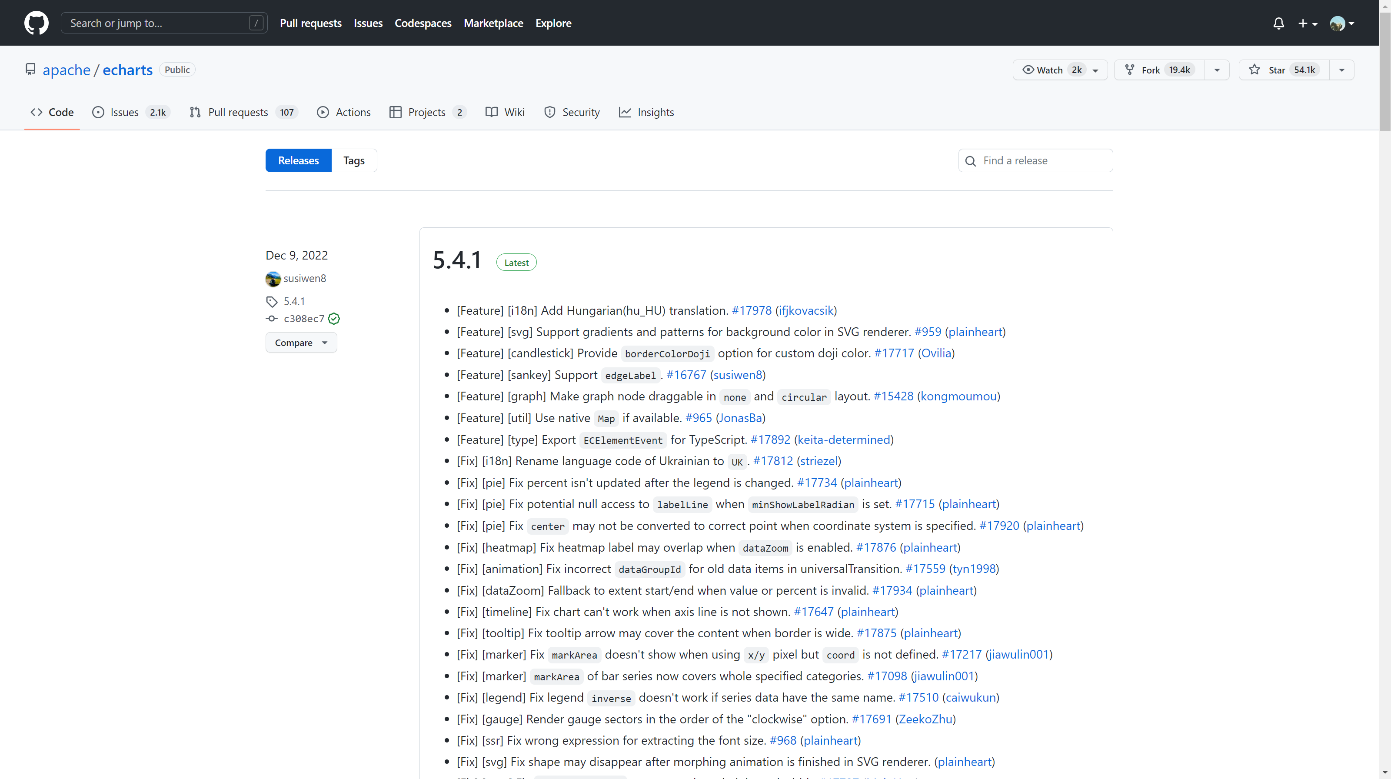Screen dimensions: 1391x779
Task: Click the commit icon beside c308ec7
Action: [x=271, y=319]
